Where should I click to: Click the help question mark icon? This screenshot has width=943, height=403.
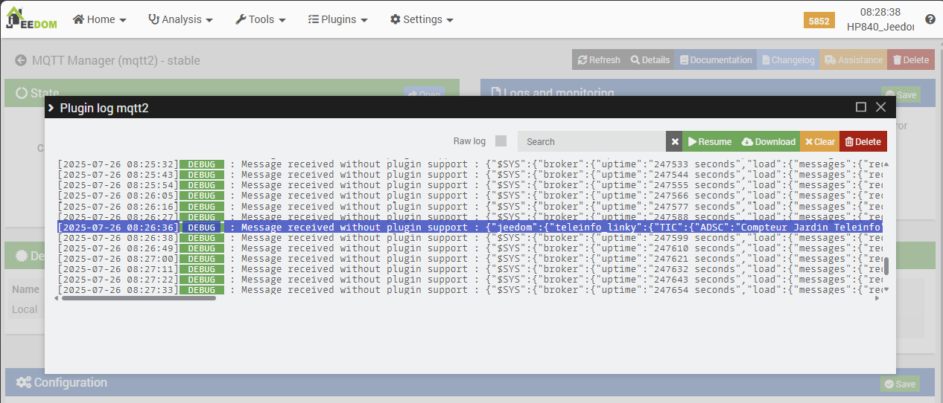coord(930,19)
